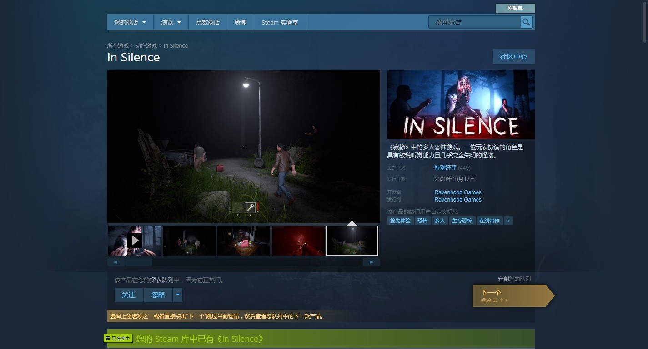Select the 多人 tag
This screenshot has width=648, height=349.
click(440, 221)
